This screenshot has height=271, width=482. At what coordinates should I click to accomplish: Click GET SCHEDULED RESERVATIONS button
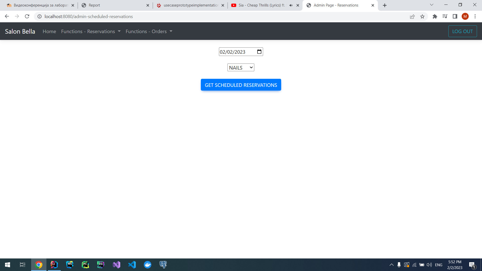(x=241, y=85)
